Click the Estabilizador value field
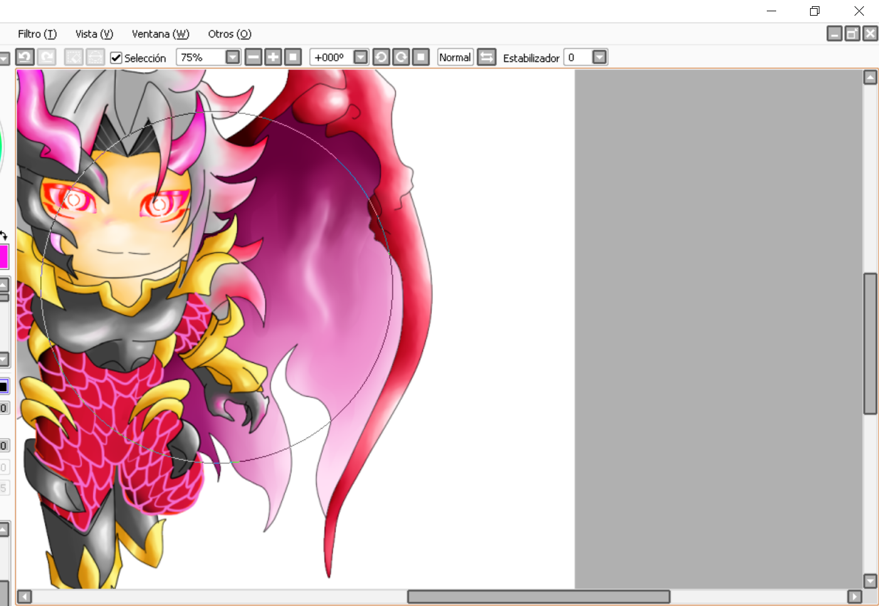Image resolution: width=879 pixels, height=606 pixels. tap(577, 57)
